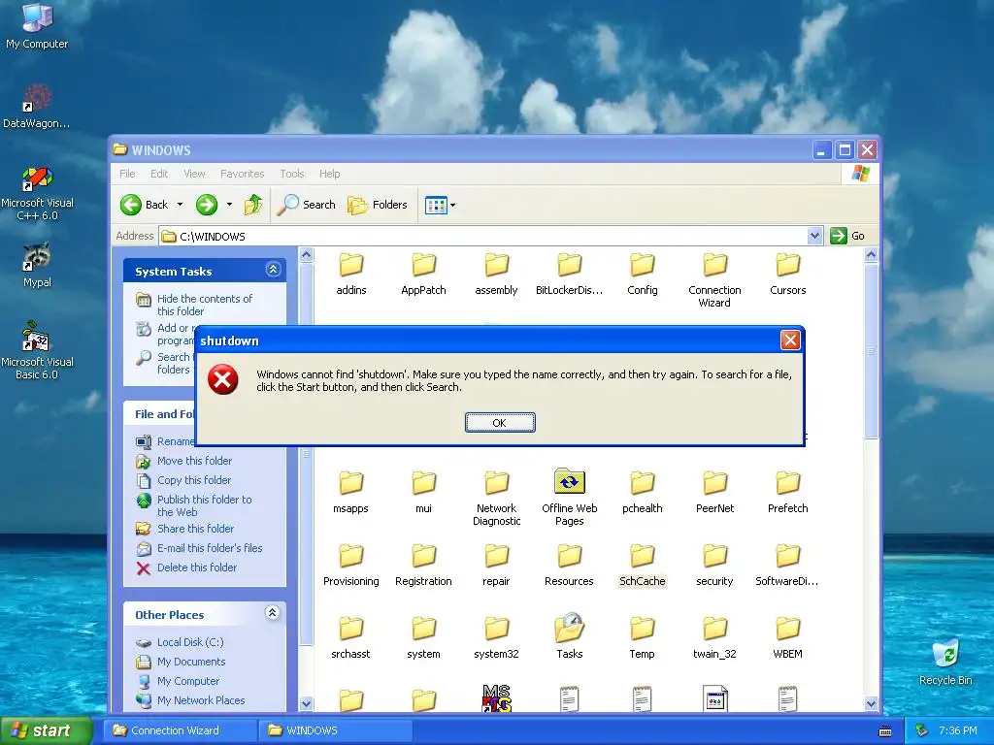Viewport: 994px width, 745px height.
Task: Open the View menu
Action: click(194, 174)
